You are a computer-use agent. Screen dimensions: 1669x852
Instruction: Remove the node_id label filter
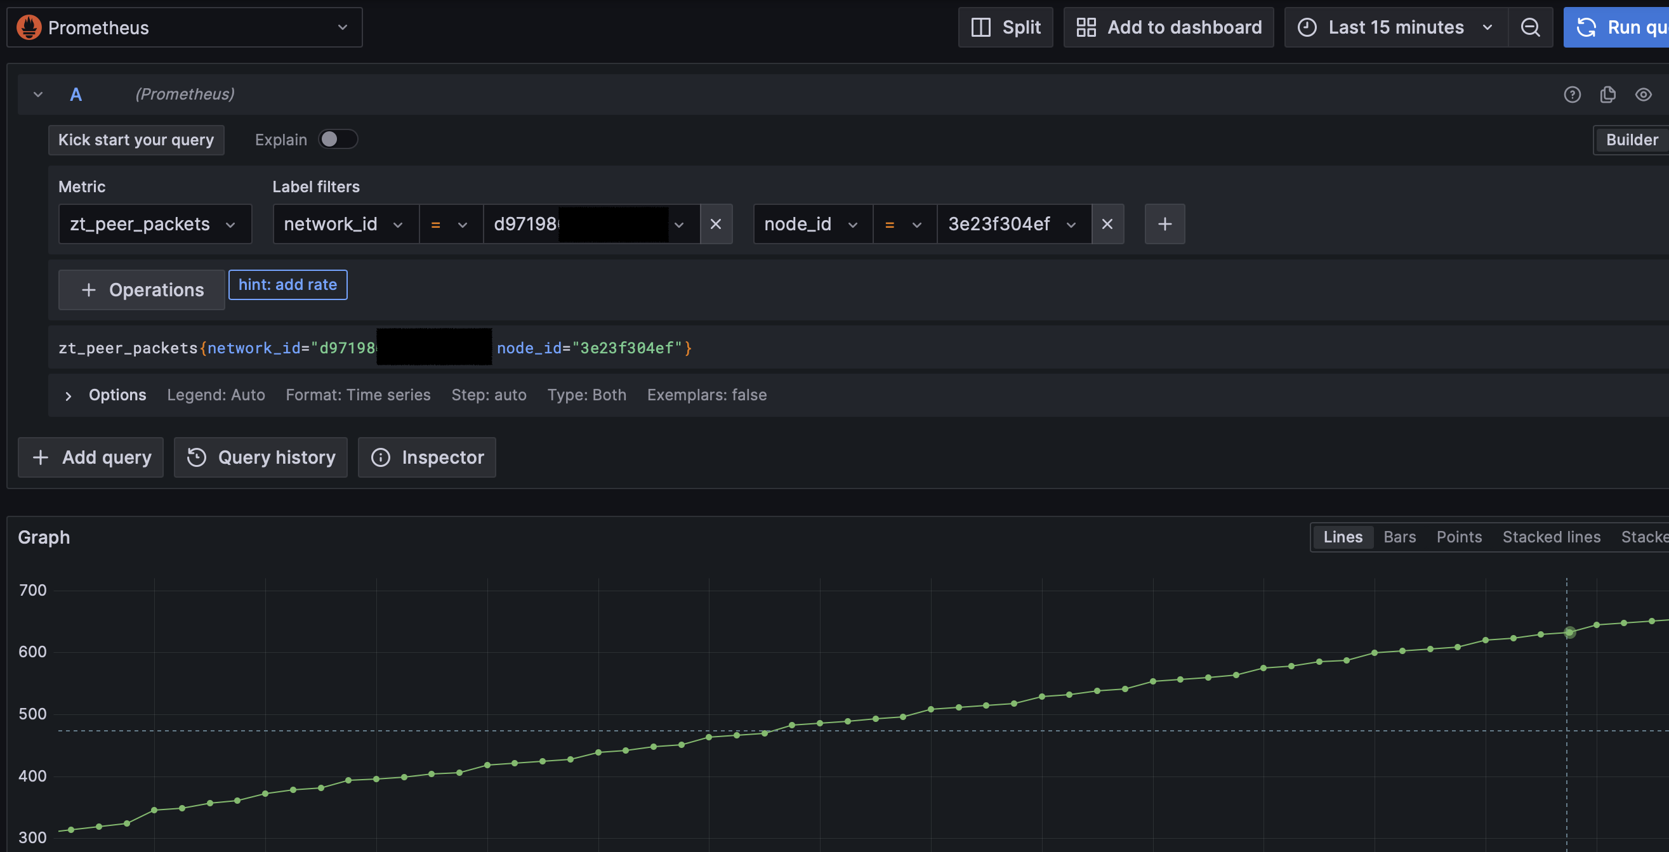(1107, 224)
